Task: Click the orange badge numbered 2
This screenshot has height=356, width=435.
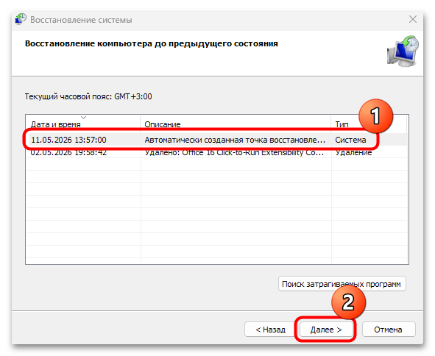Action: (x=348, y=302)
